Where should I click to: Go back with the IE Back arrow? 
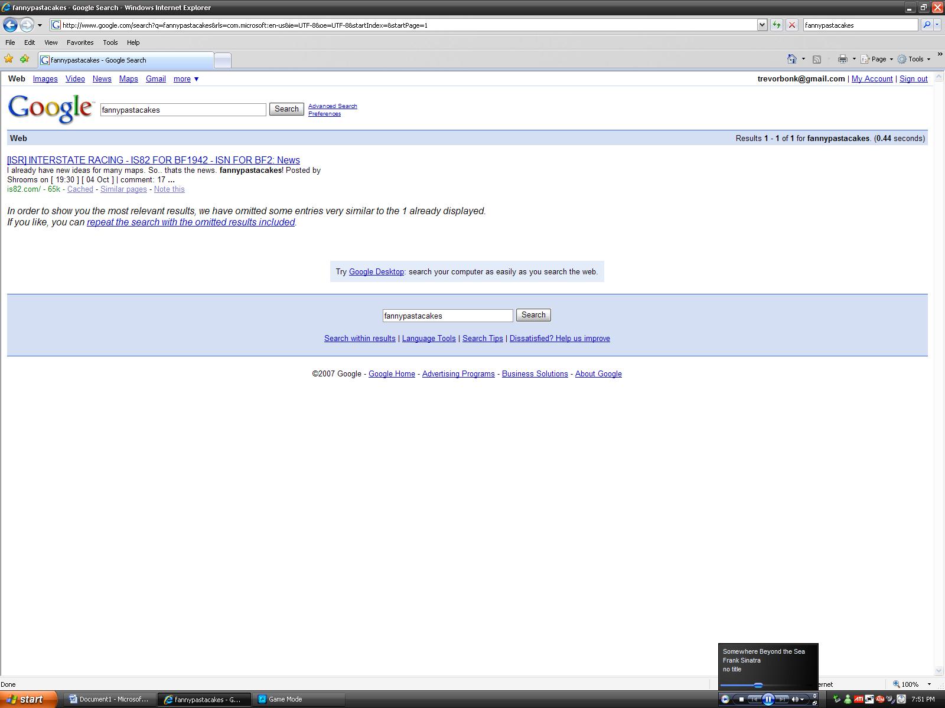coord(10,25)
